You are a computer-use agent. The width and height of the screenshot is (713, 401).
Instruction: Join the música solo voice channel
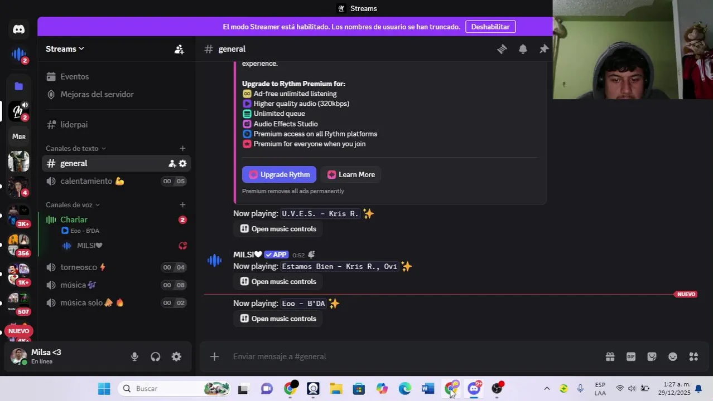[x=116, y=303]
